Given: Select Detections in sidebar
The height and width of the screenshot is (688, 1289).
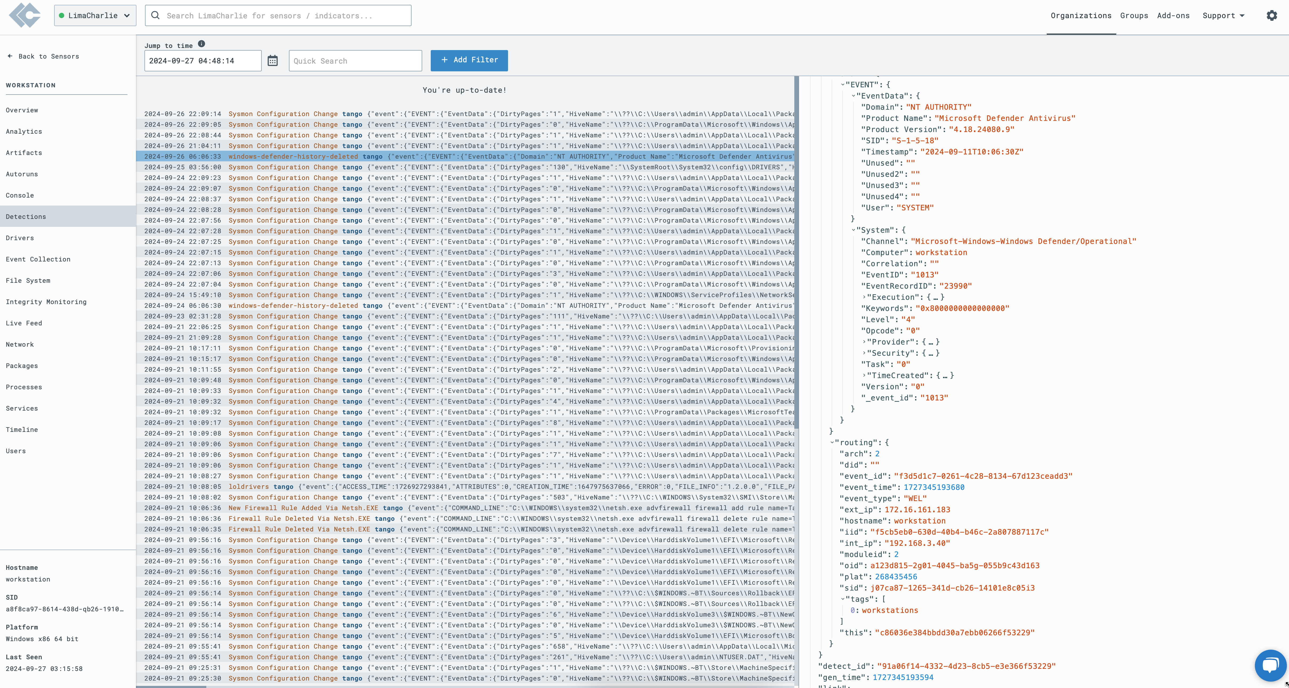Looking at the screenshot, I should pyautogui.click(x=68, y=216).
